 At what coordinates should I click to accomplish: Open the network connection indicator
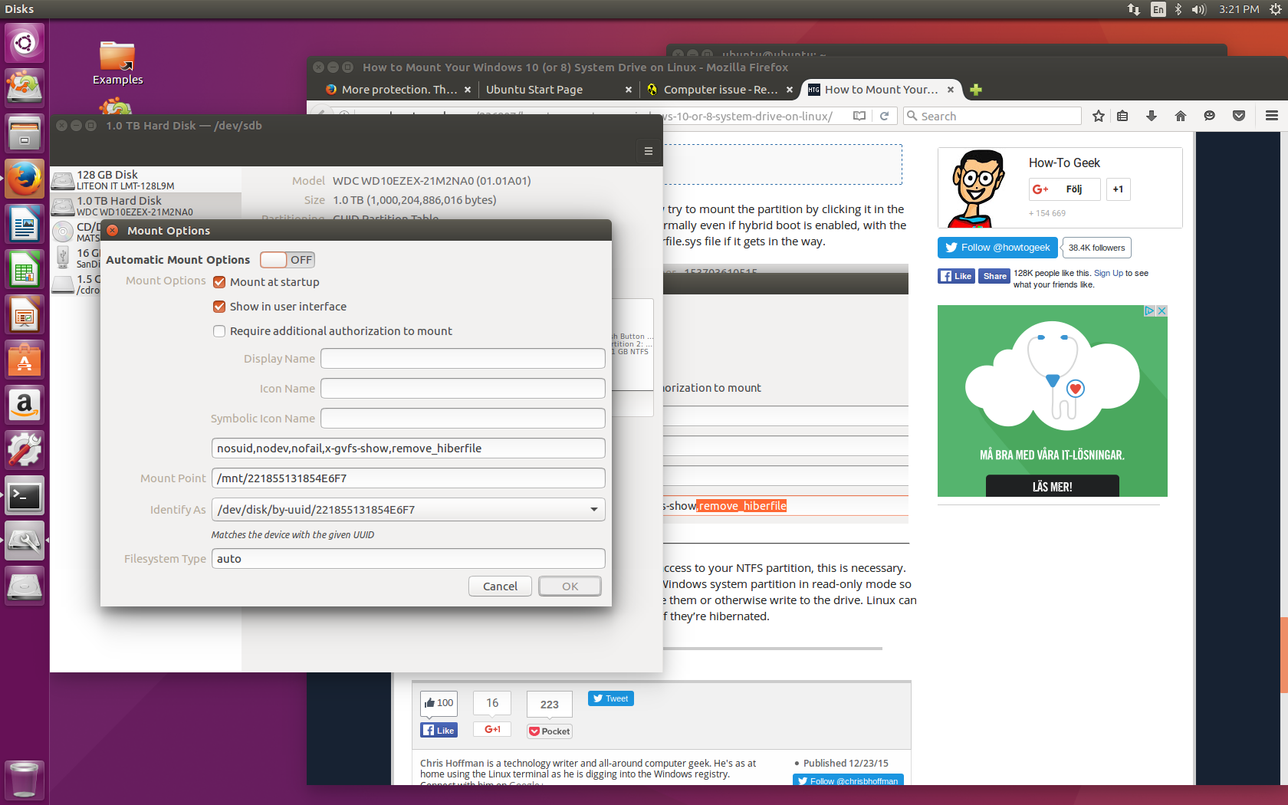[x=1134, y=9]
